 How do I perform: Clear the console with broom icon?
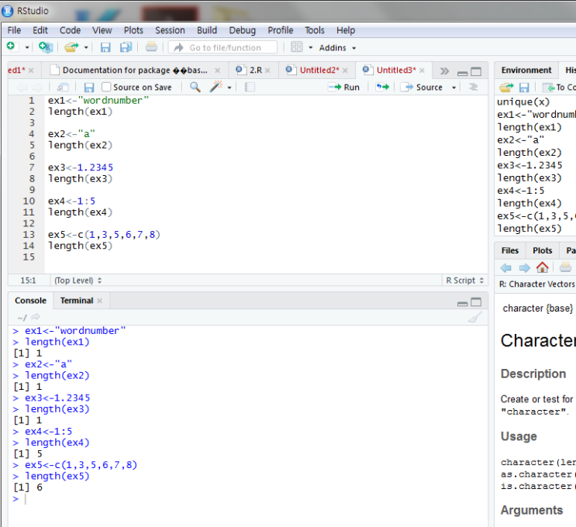(x=474, y=317)
